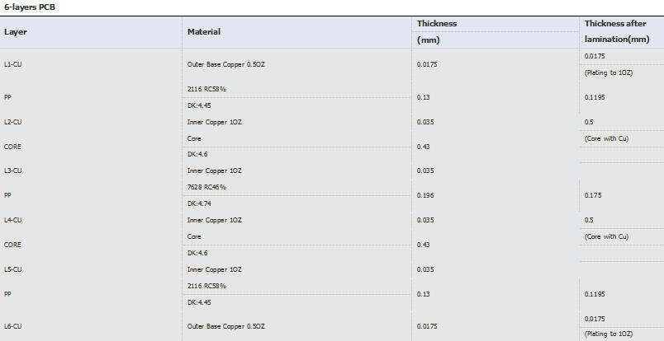The height and width of the screenshot is (341, 664).
Task: Select L2-CU row's "Inner Copper 1OZ" material
Action: click(215, 122)
